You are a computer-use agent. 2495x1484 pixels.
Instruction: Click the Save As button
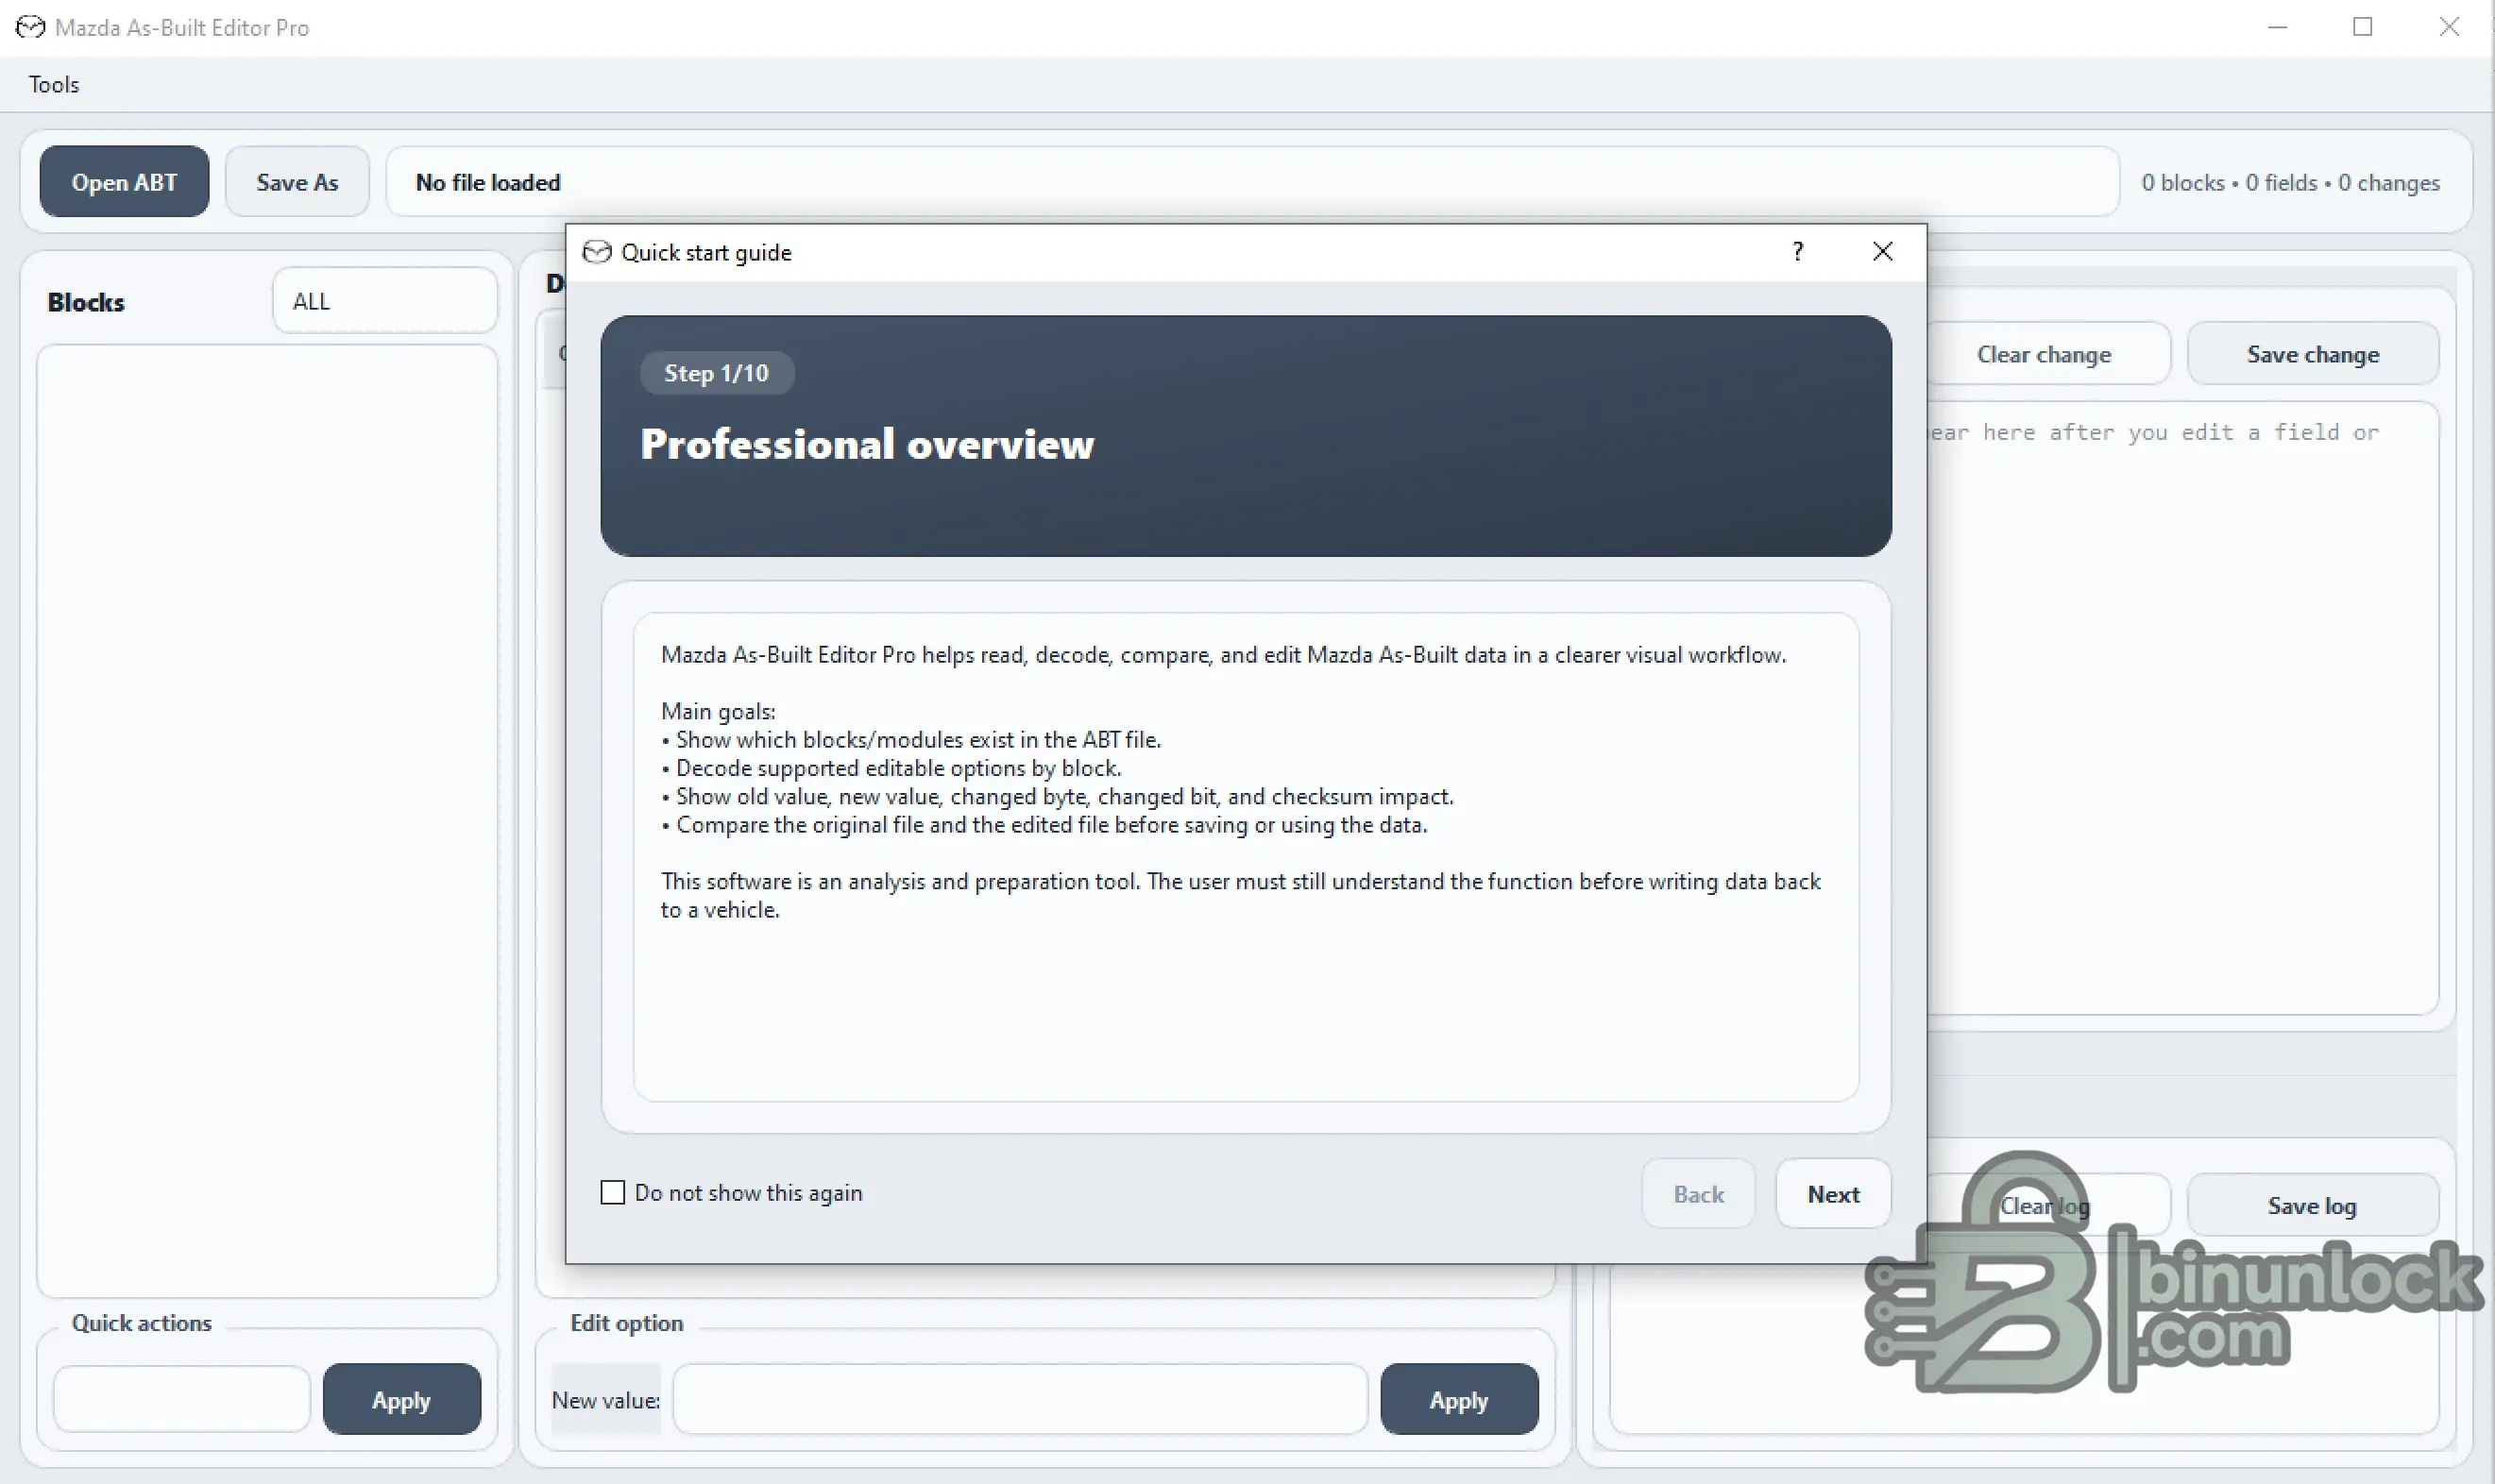coord(297,182)
